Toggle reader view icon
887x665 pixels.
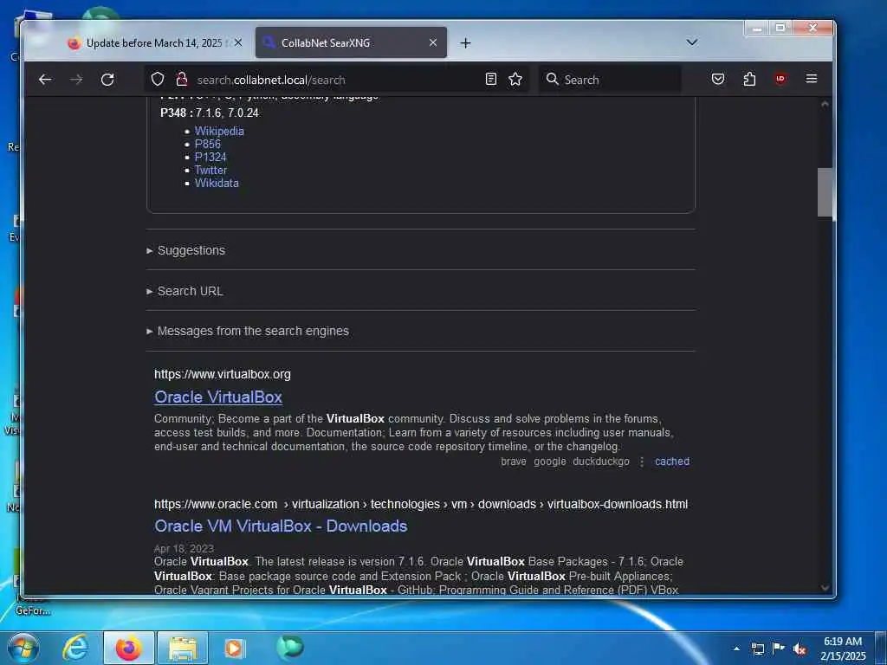(491, 79)
